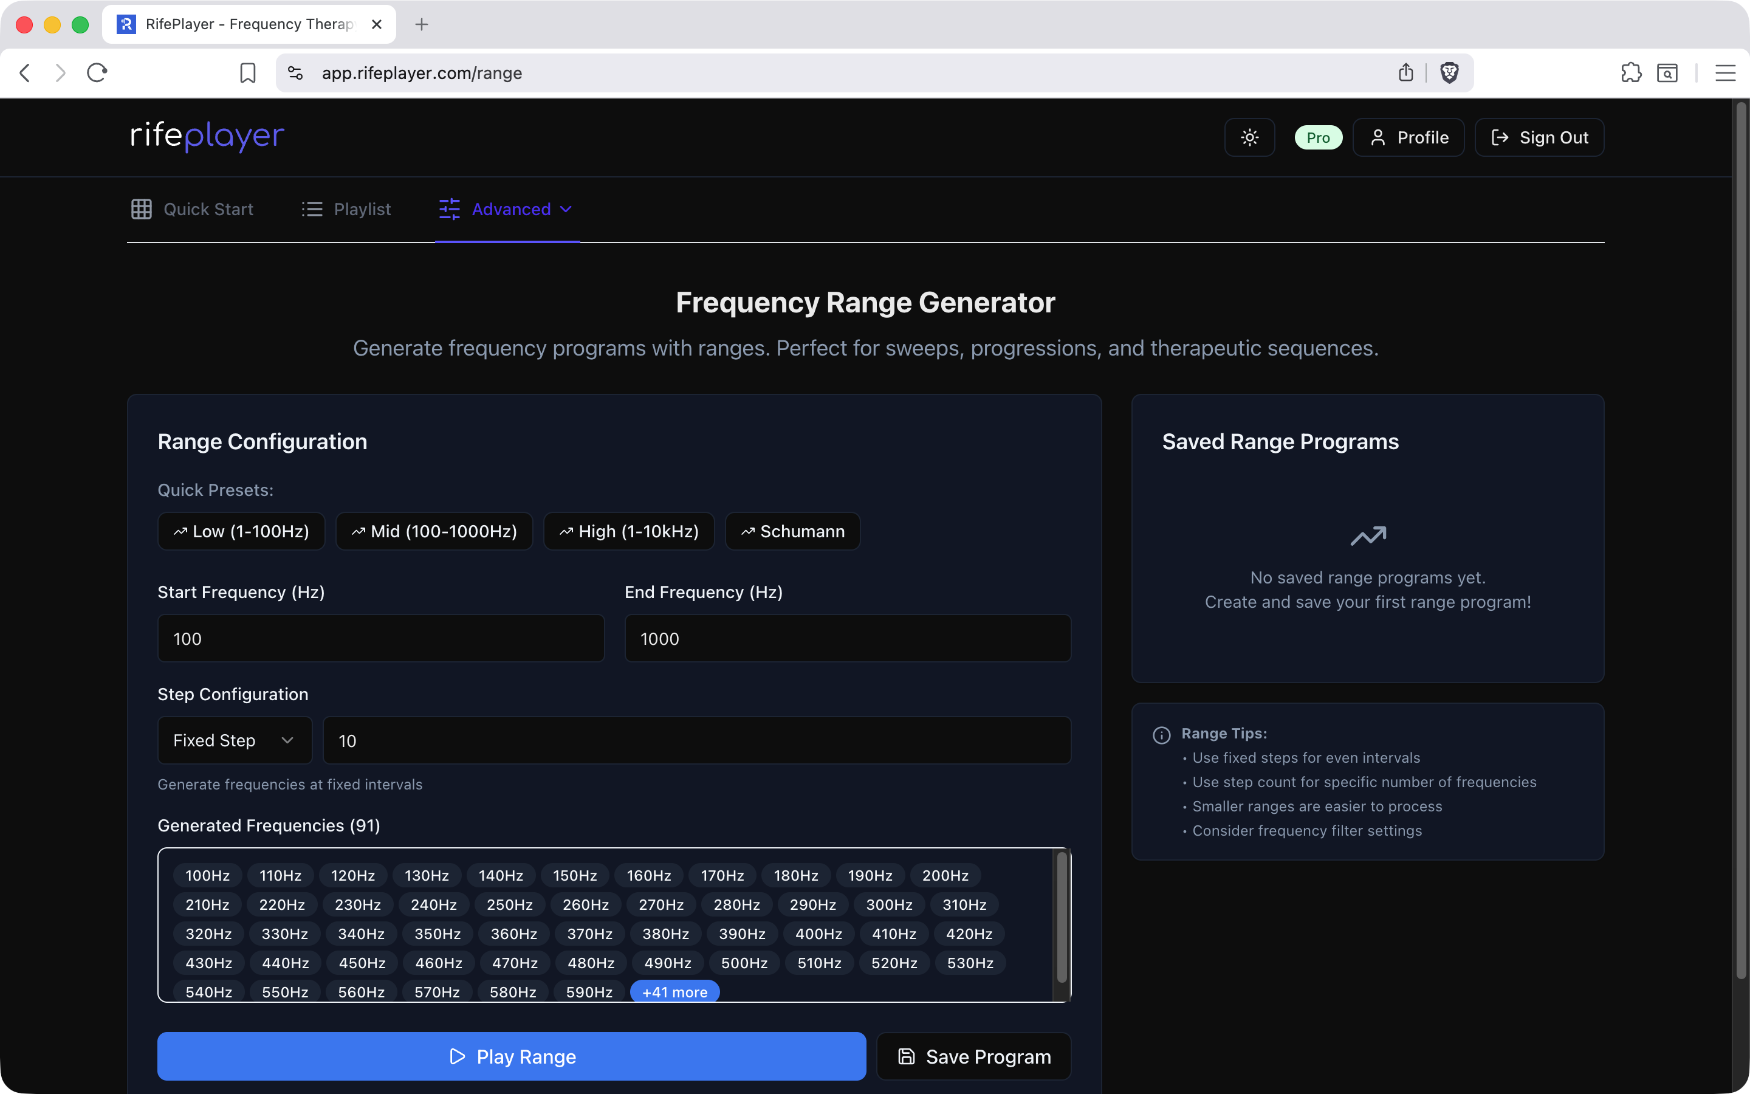
Task: Click the 150Hz frequency chip
Action: click(575, 875)
